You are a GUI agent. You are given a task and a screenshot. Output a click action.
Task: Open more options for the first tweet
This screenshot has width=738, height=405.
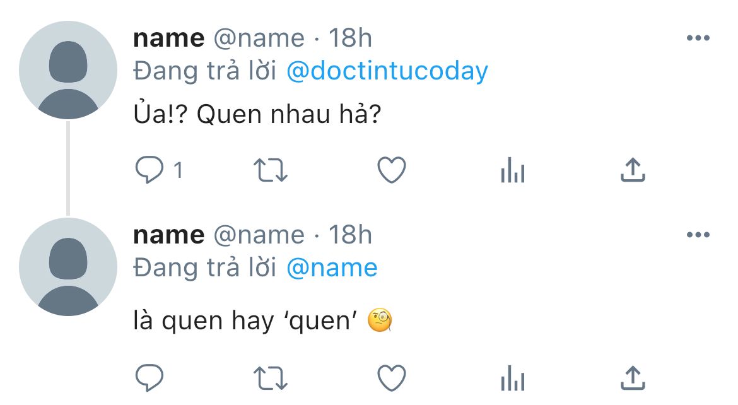[698, 38]
